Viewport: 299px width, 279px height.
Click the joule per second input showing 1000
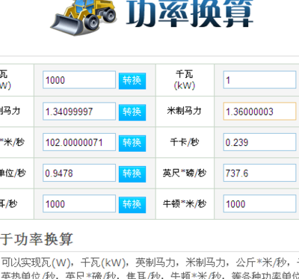point(79,203)
